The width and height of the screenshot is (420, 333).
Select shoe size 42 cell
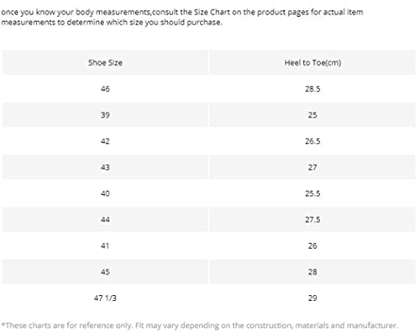coord(105,141)
